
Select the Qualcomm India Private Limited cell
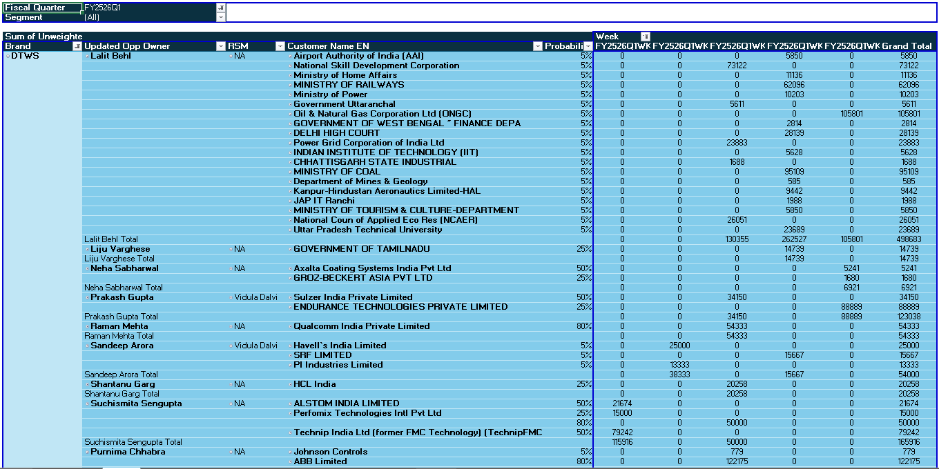(x=359, y=326)
